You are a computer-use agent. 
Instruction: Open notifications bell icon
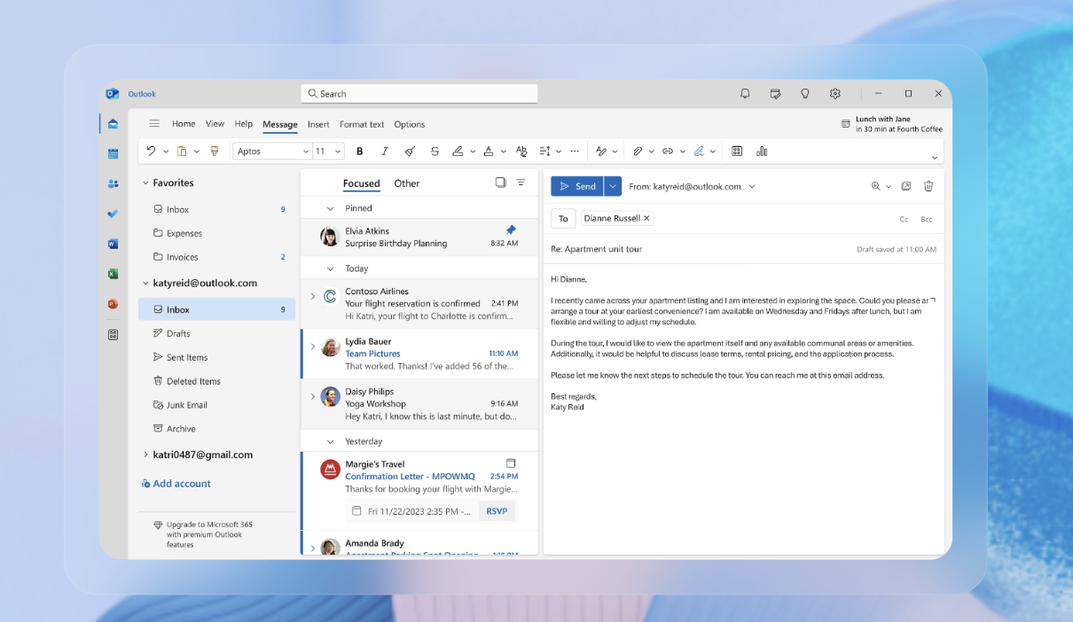coord(745,94)
